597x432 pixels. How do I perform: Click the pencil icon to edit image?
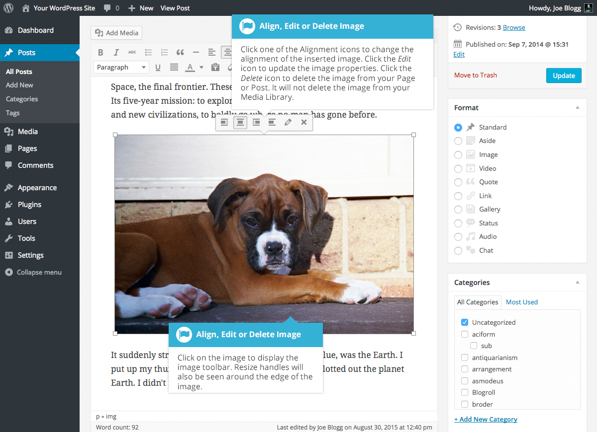click(288, 122)
